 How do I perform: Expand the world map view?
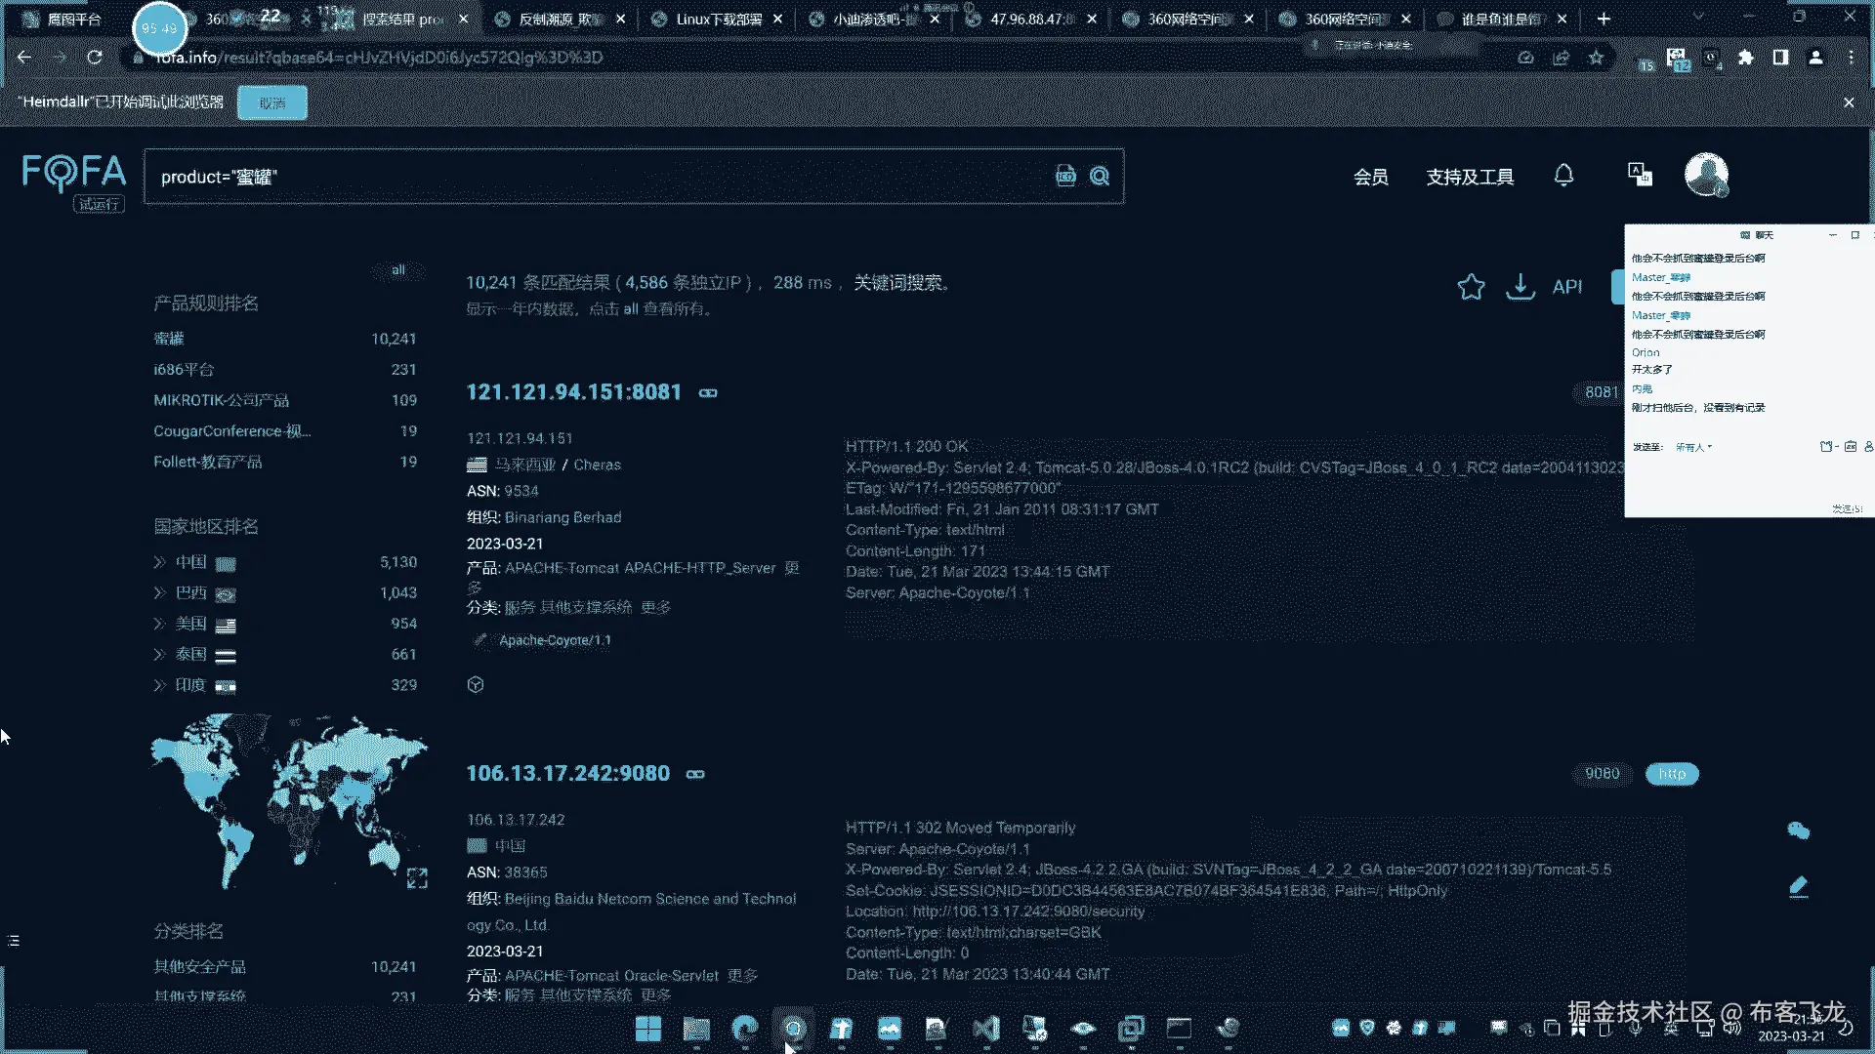[x=417, y=878]
